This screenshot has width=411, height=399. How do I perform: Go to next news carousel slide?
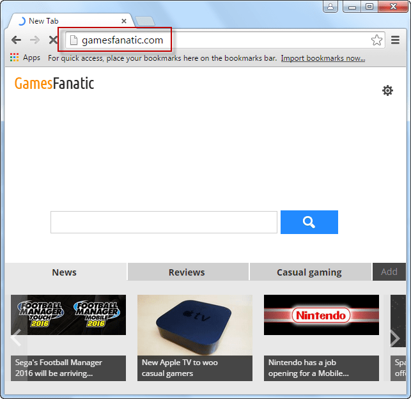coord(395,338)
